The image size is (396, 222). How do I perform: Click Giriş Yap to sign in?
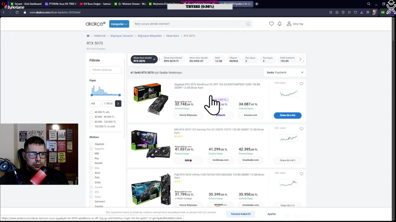click(295, 24)
